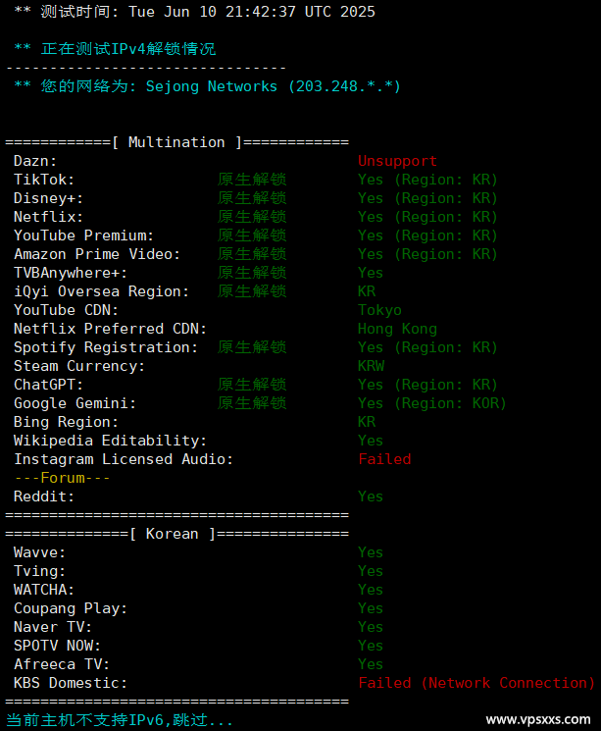Click the test time line 'Tue Jun 10 21:42:37 UTC 2025'

coord(252,11)
